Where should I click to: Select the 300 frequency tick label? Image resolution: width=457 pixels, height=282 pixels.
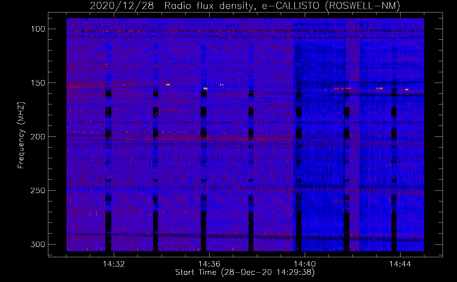[38, 244]
